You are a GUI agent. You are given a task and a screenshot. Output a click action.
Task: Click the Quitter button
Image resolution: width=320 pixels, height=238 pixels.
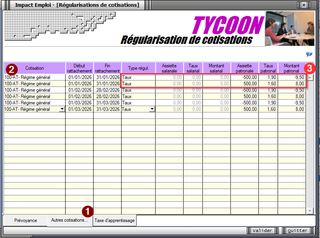pyautogui.click(x=297, y=230)
